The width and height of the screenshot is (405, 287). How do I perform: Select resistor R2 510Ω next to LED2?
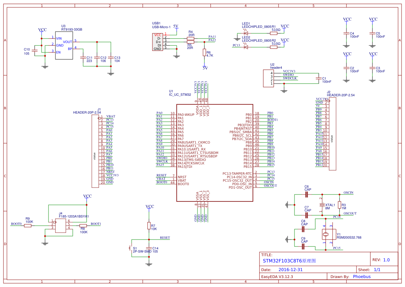[274, 47]
